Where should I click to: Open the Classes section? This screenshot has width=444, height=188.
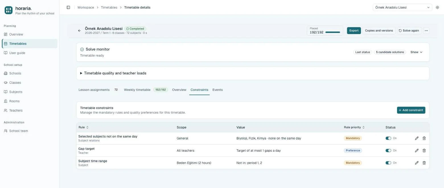coord(30,83)
